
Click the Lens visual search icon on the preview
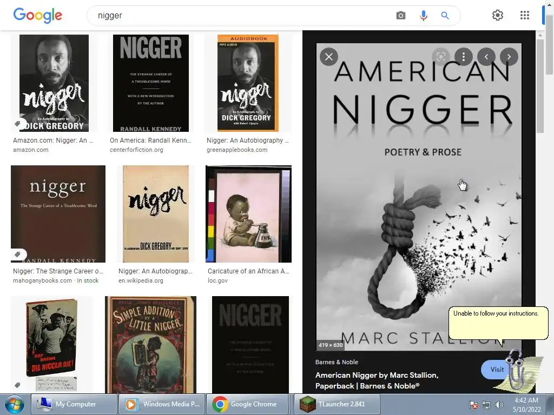(x=440, y=56)
